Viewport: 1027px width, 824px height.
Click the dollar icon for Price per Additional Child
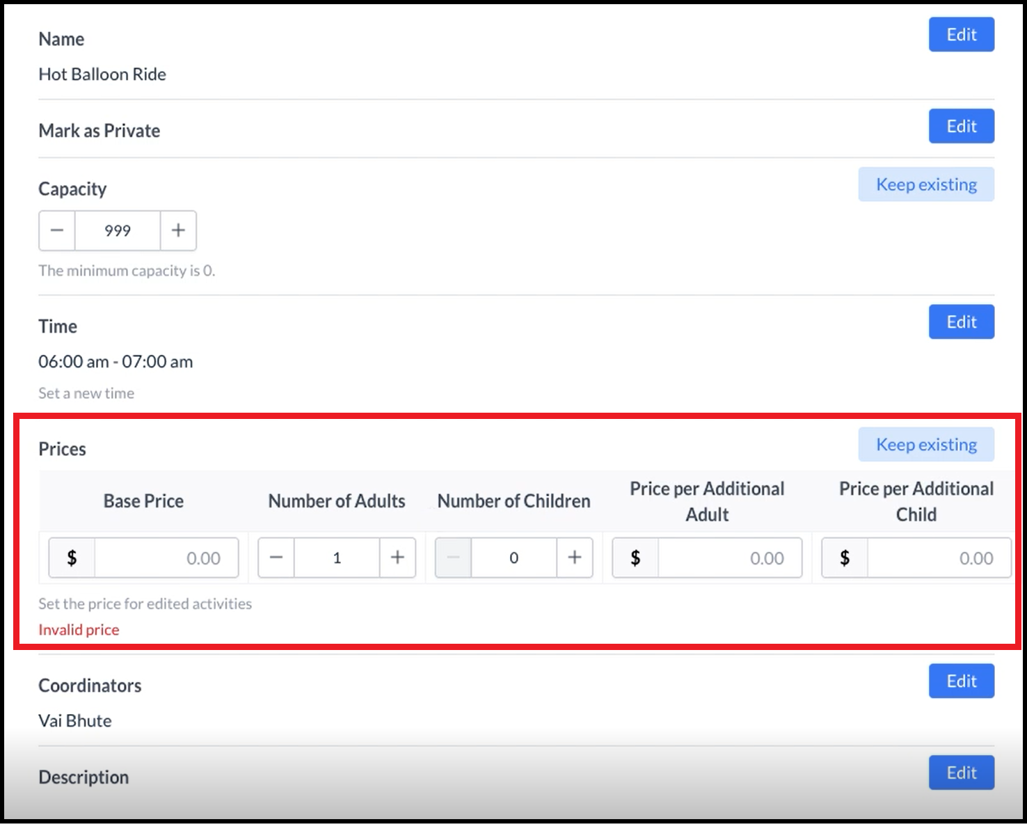843,557
